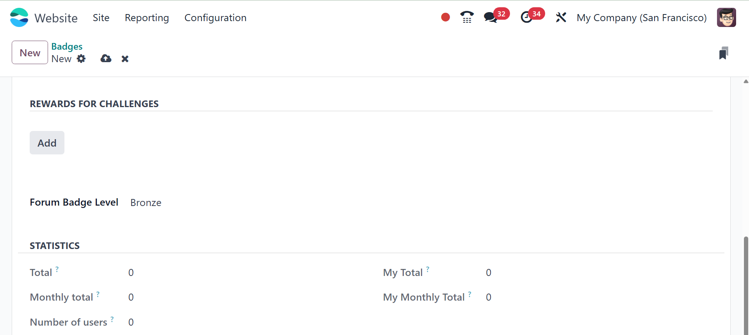Click Add under Rewards for Challenges
The image size is (749, 335).
(47, 143)
